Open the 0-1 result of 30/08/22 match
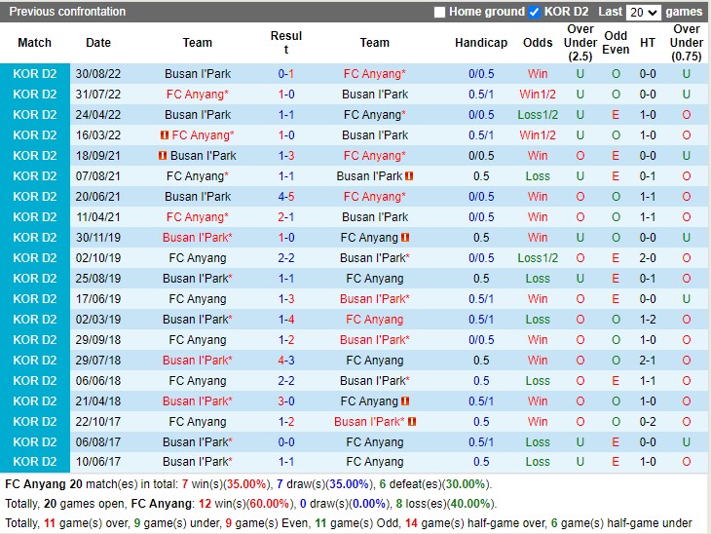 pos(286,74)
